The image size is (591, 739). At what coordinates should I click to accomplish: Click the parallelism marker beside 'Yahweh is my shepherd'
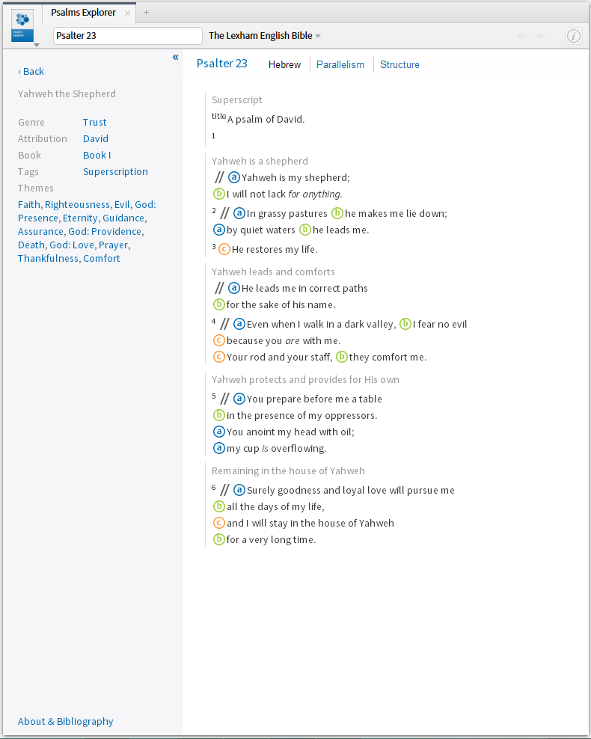click(x=219, y=177)
